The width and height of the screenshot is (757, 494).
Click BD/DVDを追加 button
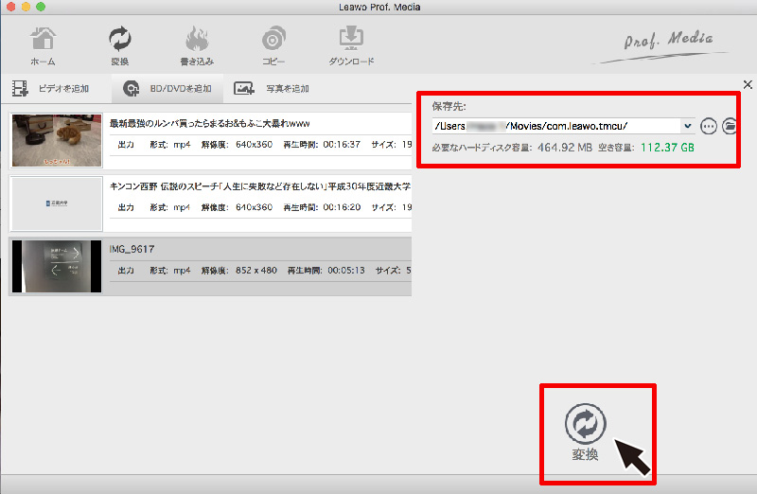click(167, 88)
